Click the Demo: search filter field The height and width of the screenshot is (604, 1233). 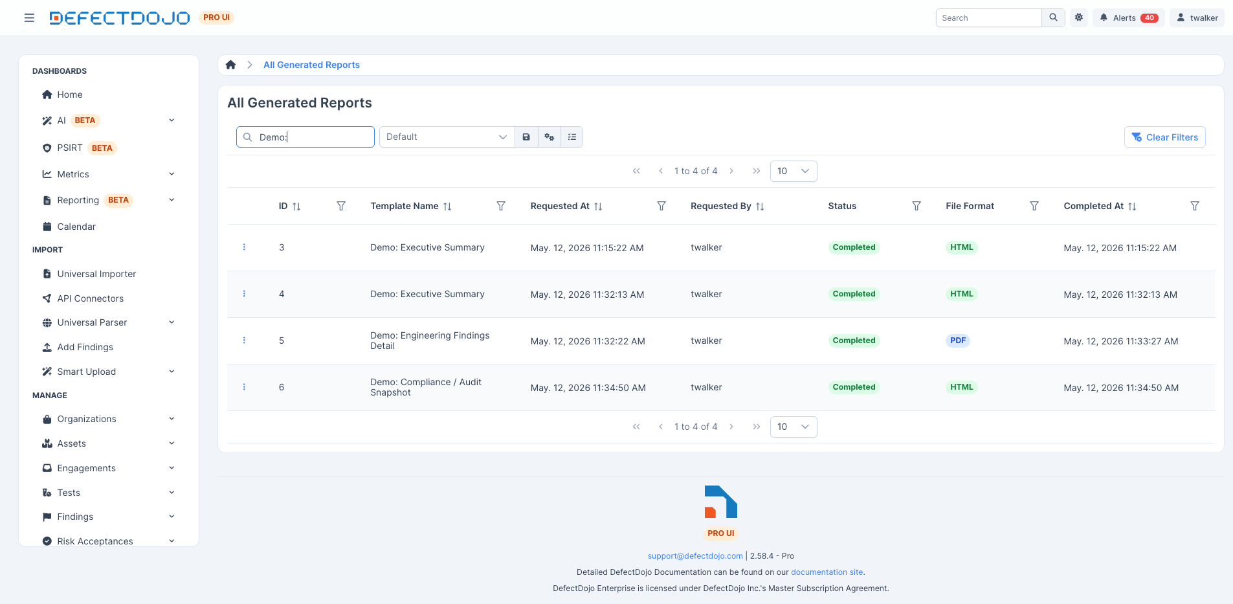pyautogui.click(x=305, y=137)
